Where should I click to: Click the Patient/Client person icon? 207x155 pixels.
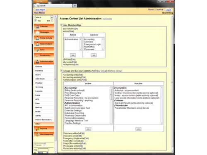click(x=37, y=44)
